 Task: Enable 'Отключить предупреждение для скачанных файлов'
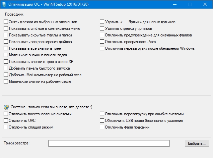(x=102, y=35)
